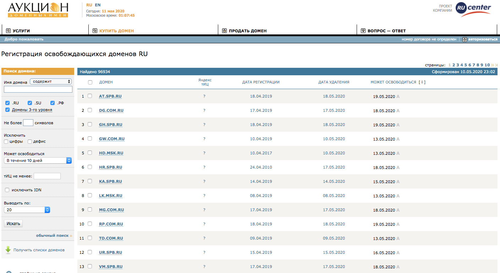Viewport: 500px width, 273px height.
Task: Open the HD.MSK.RU domain link
Action: point(111,153)
